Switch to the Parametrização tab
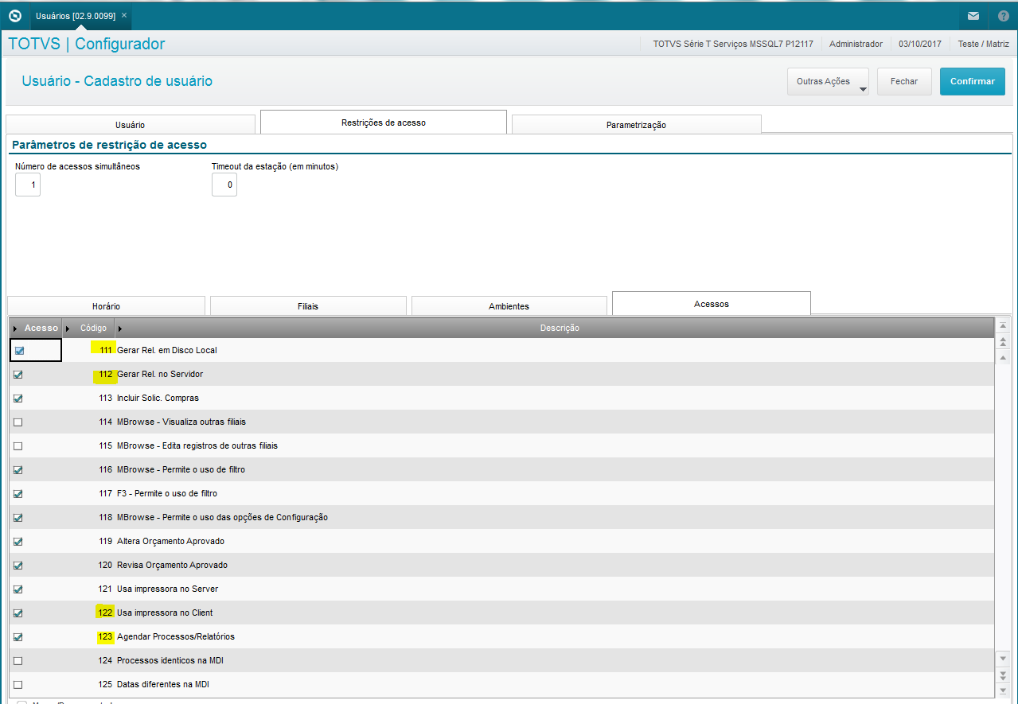Image resolution: width=1018 pixels, height=704 pixels. click(x=636, y=125)
